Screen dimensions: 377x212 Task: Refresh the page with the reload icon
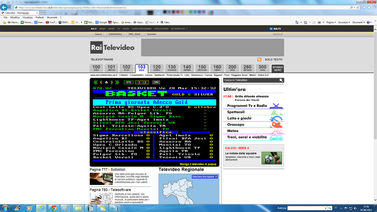coord(358,7)
